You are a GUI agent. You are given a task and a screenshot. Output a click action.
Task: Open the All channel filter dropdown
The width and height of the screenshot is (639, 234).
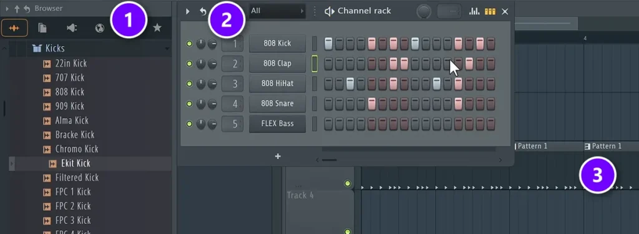pyautogui.click(x=277, y=11)
